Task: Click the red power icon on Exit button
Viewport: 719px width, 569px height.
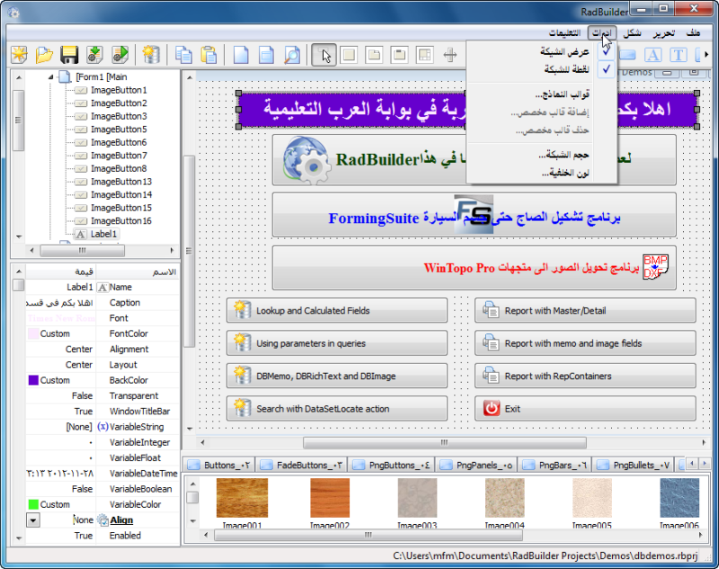Action: point(491,408)
